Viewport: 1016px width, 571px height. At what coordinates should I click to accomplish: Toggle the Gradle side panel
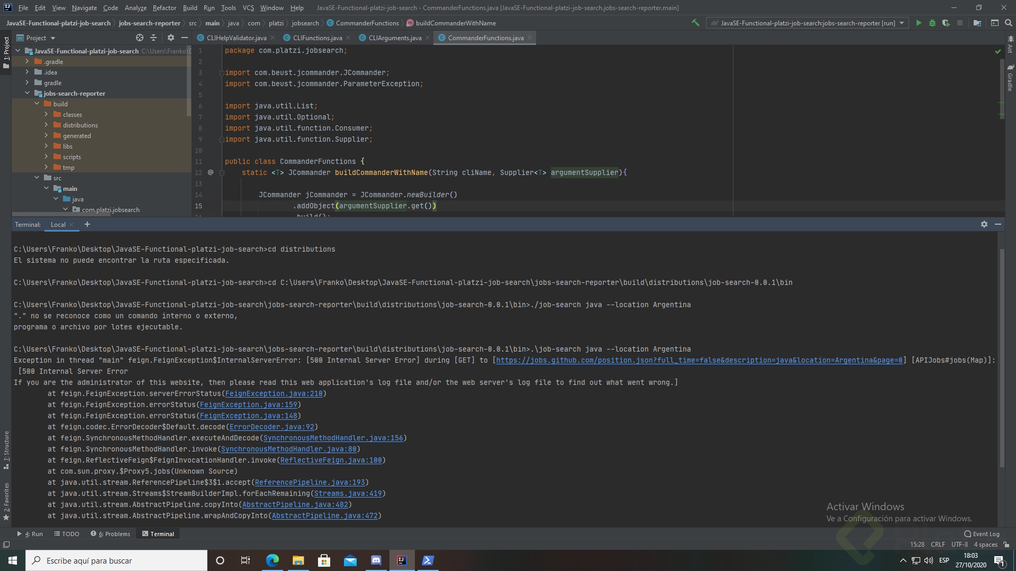[1010, 78]
